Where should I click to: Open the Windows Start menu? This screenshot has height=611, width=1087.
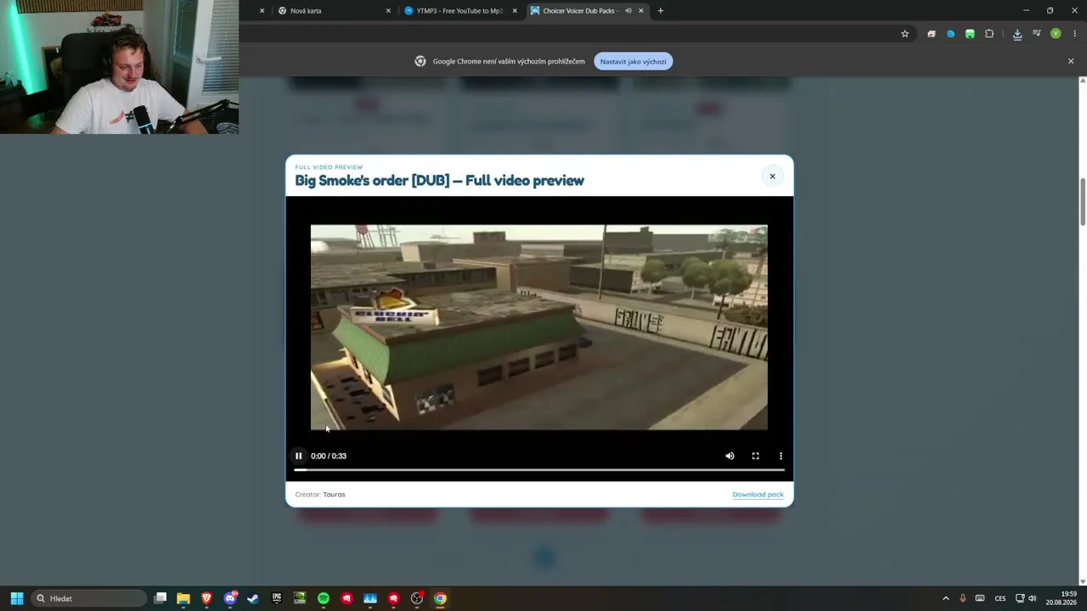point(16,598)
